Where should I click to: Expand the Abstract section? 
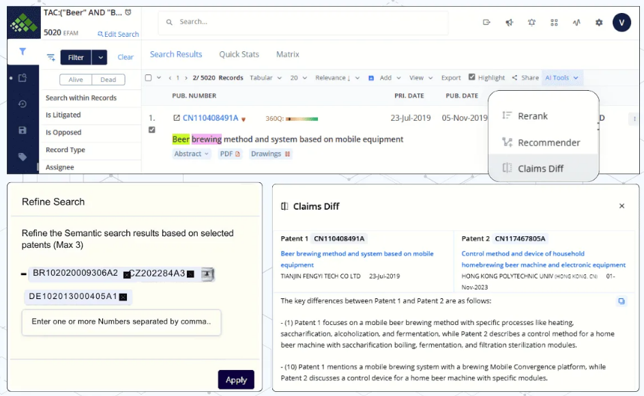[191, 154]
